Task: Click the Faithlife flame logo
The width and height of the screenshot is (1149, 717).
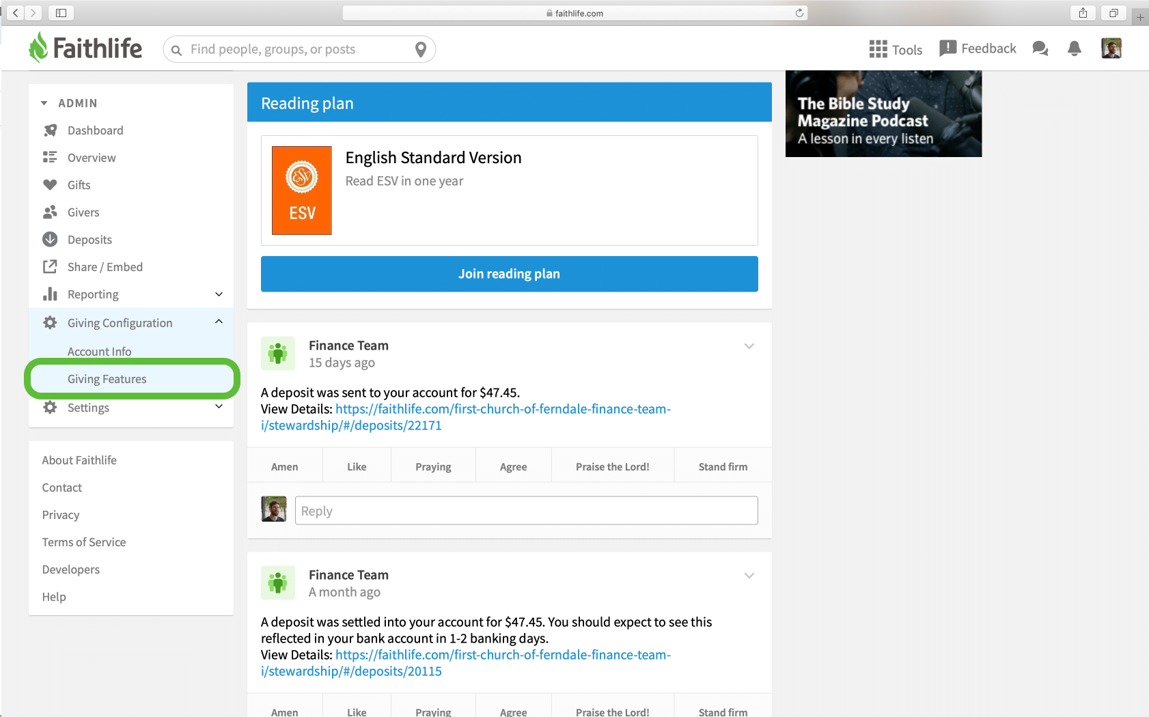Action: 38,48
